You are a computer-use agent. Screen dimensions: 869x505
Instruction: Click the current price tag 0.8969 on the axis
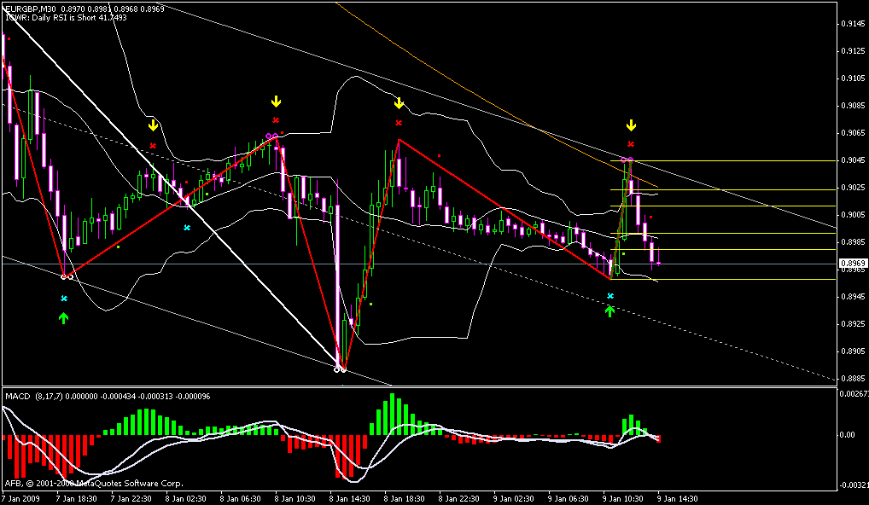tap(849, 265)
